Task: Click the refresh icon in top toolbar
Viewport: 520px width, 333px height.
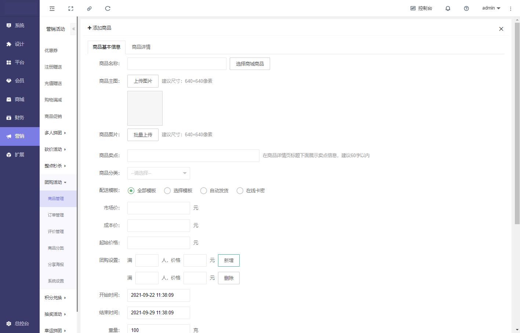Action: pos(108,8)
